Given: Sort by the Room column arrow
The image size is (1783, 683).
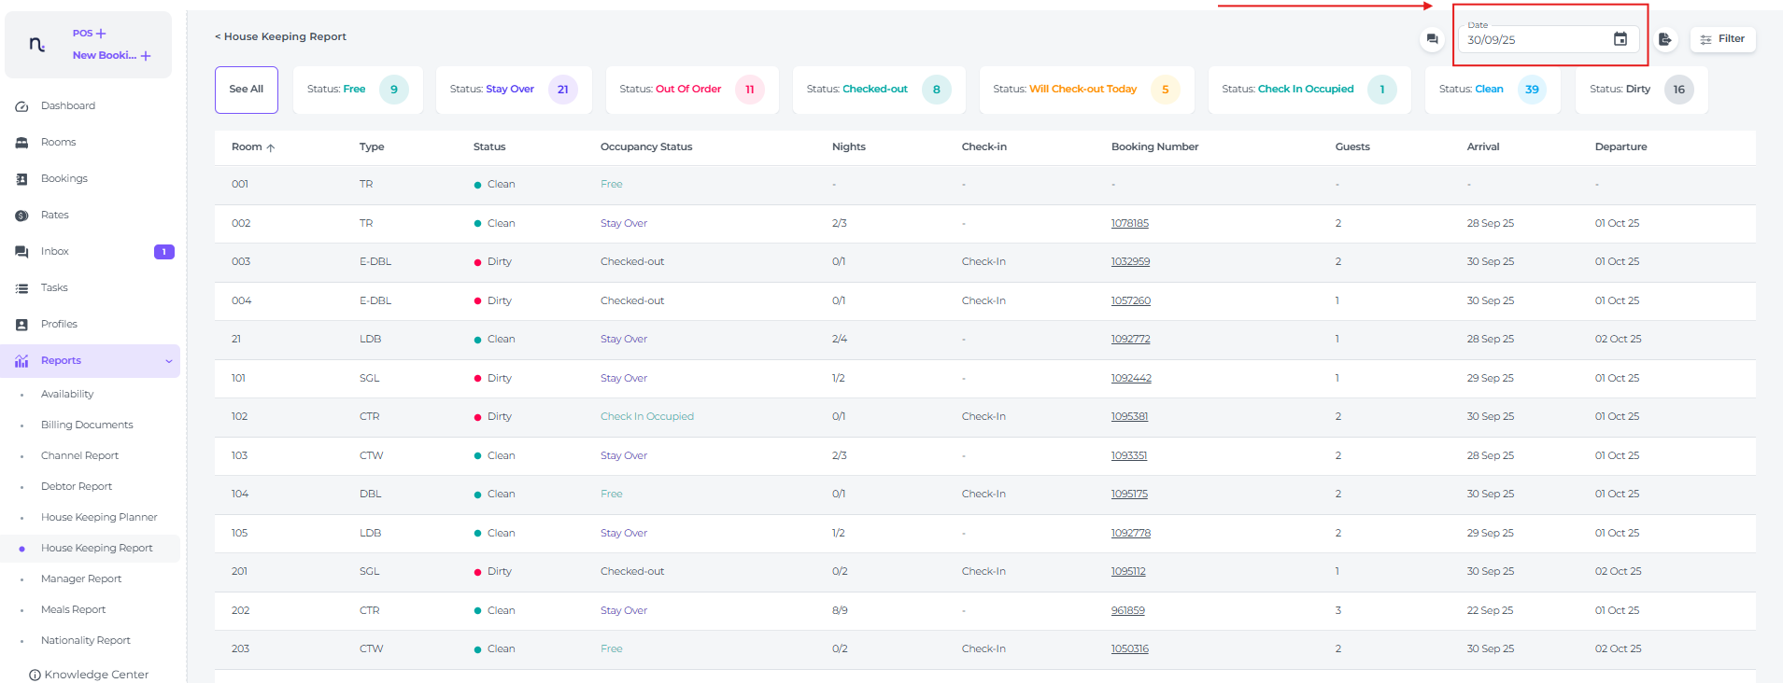Looking at the screenshot, I should 271,147.
